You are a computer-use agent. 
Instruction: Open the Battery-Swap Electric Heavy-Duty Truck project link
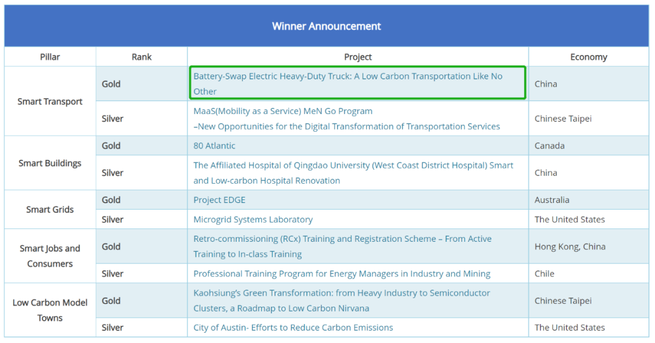click(348, 76)
